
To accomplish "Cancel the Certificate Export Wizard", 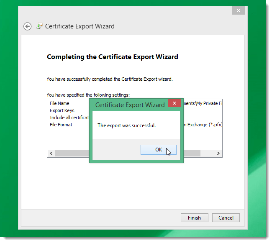I will click(226, 217).
